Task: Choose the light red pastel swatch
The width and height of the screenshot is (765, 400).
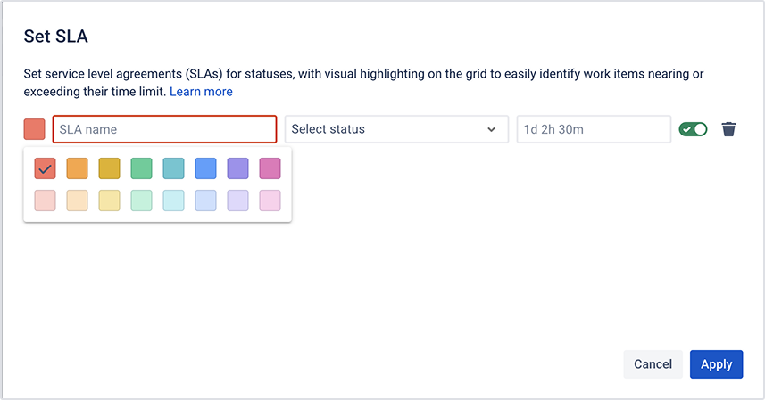Action: click(x=46, y=200)
